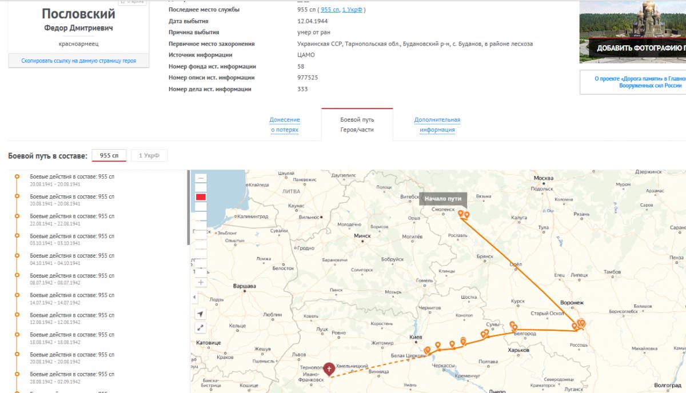The height and width of the screenshot is (393, 686).
Task: Zoom out the map with minus button
Action: (201, 178)
